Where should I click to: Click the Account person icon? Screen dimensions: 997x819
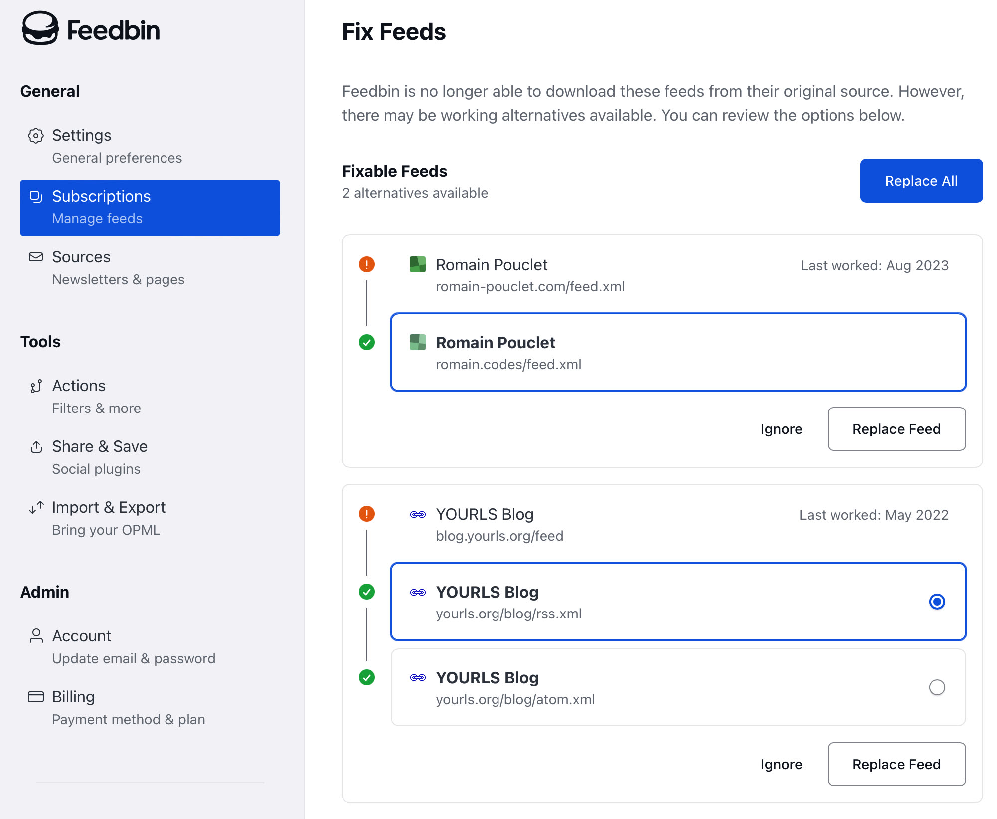coord(35,636)
